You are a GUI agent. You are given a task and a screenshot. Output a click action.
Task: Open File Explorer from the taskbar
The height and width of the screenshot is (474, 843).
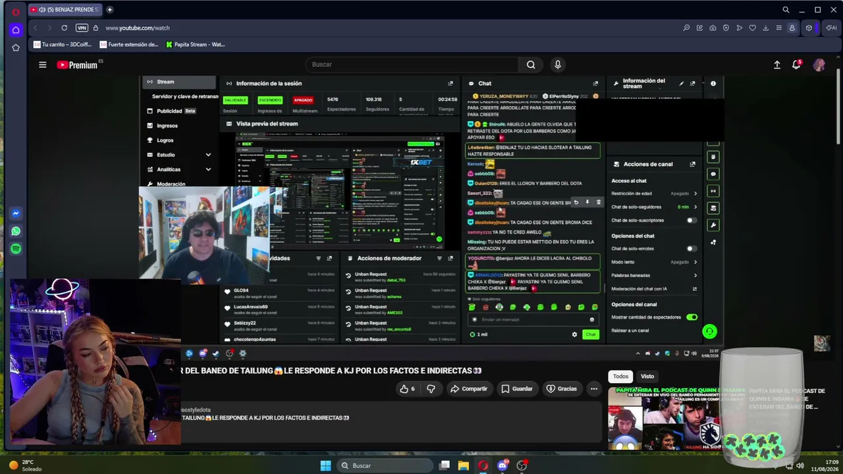pyautogui.click(x=464, y=465)
